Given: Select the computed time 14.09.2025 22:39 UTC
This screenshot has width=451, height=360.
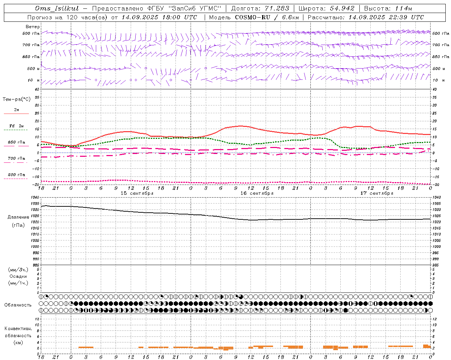Looking at the screenshot, I should (386, 17).
